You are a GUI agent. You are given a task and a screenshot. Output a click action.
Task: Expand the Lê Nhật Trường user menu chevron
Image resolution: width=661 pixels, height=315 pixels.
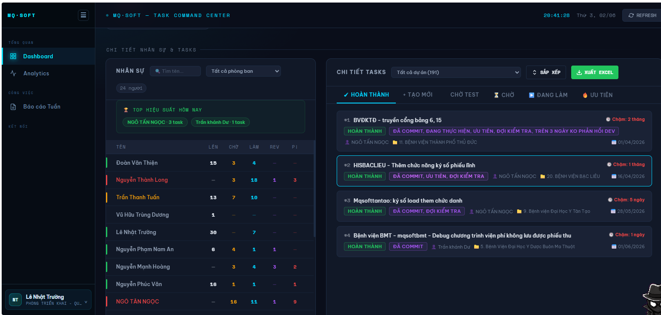86,302
